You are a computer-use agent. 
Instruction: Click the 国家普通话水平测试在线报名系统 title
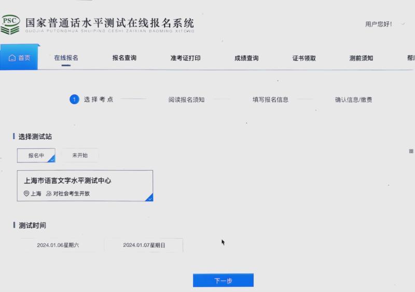110,23
